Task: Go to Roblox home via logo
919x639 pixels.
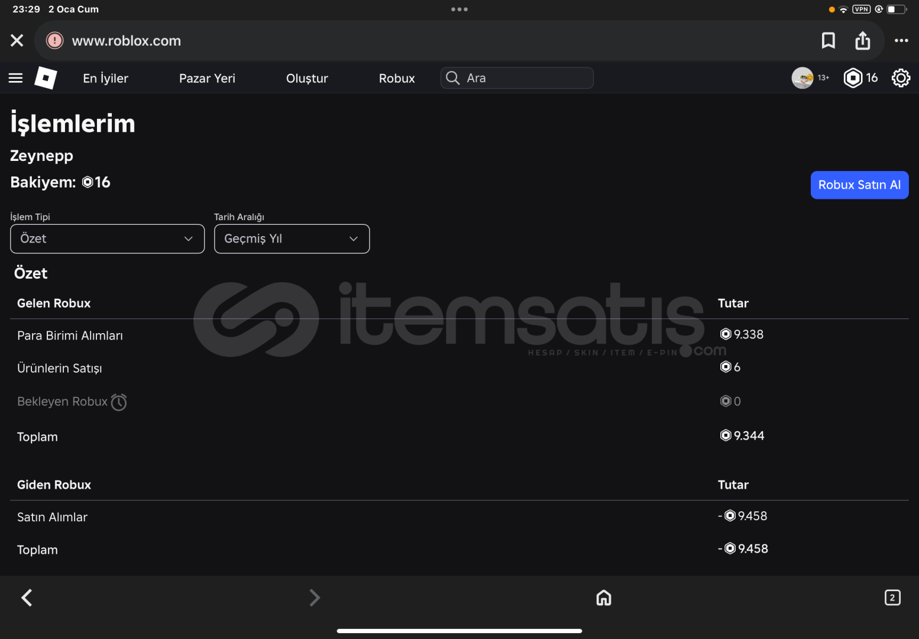Action: tap(46, 78)
